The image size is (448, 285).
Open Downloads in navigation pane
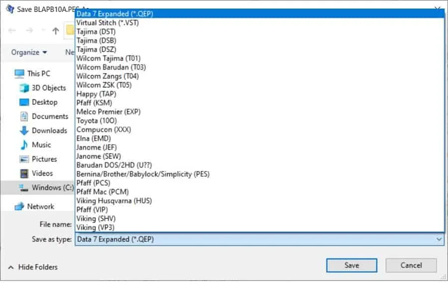[x=49, y=131]
